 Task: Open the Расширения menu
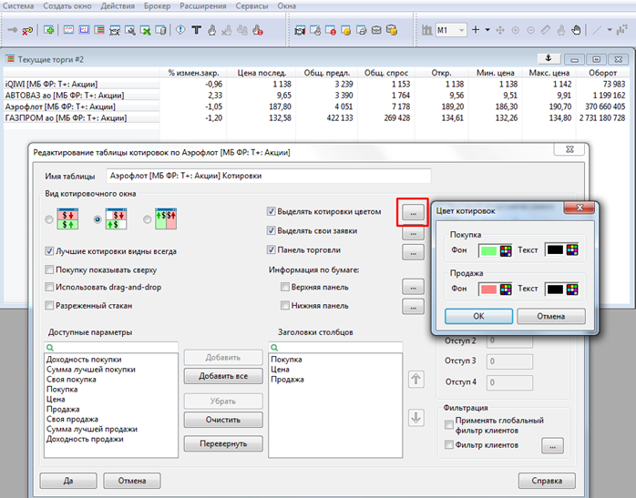click(x=203, y=6)
